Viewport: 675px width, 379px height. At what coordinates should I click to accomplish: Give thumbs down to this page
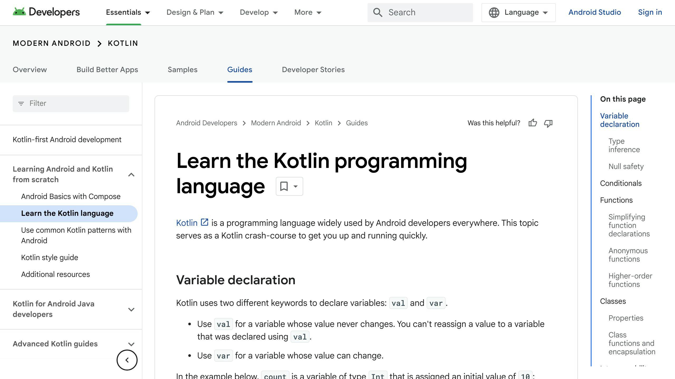click(x=548, y=123)
